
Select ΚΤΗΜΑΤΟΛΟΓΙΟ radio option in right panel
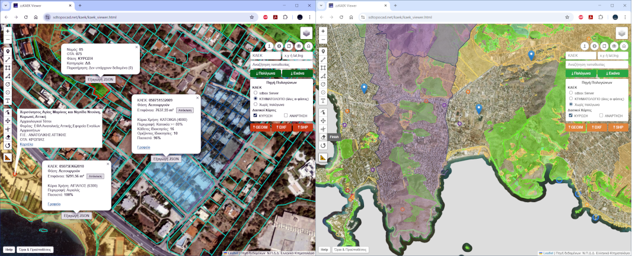coord(571,98)
